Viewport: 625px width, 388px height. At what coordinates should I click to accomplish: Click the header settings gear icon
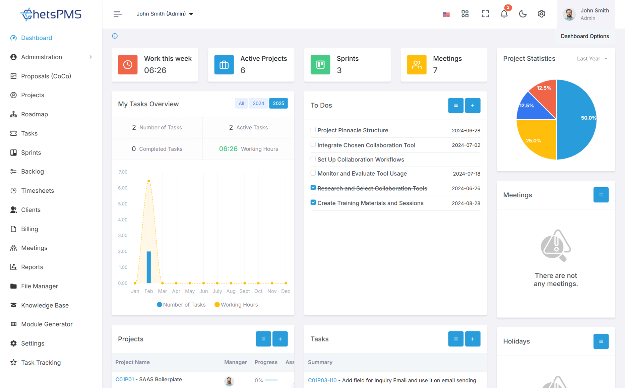pyautogui.click(x=541, y=14)
